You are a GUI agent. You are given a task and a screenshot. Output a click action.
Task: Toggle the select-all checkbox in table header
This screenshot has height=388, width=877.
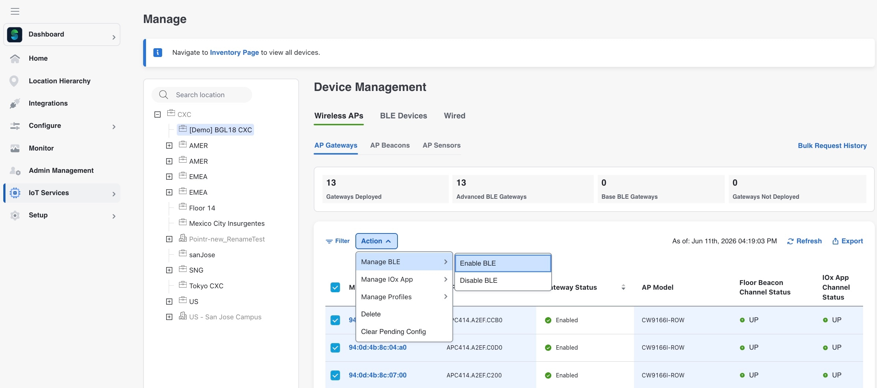[x=335, y=288]
